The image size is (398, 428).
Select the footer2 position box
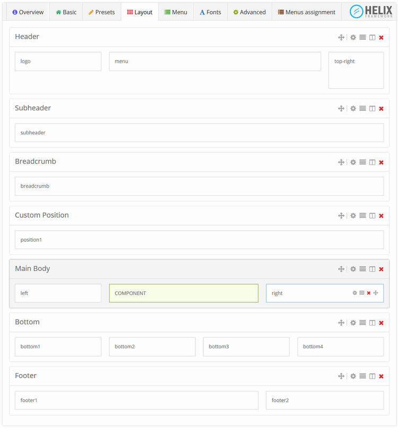325,400
